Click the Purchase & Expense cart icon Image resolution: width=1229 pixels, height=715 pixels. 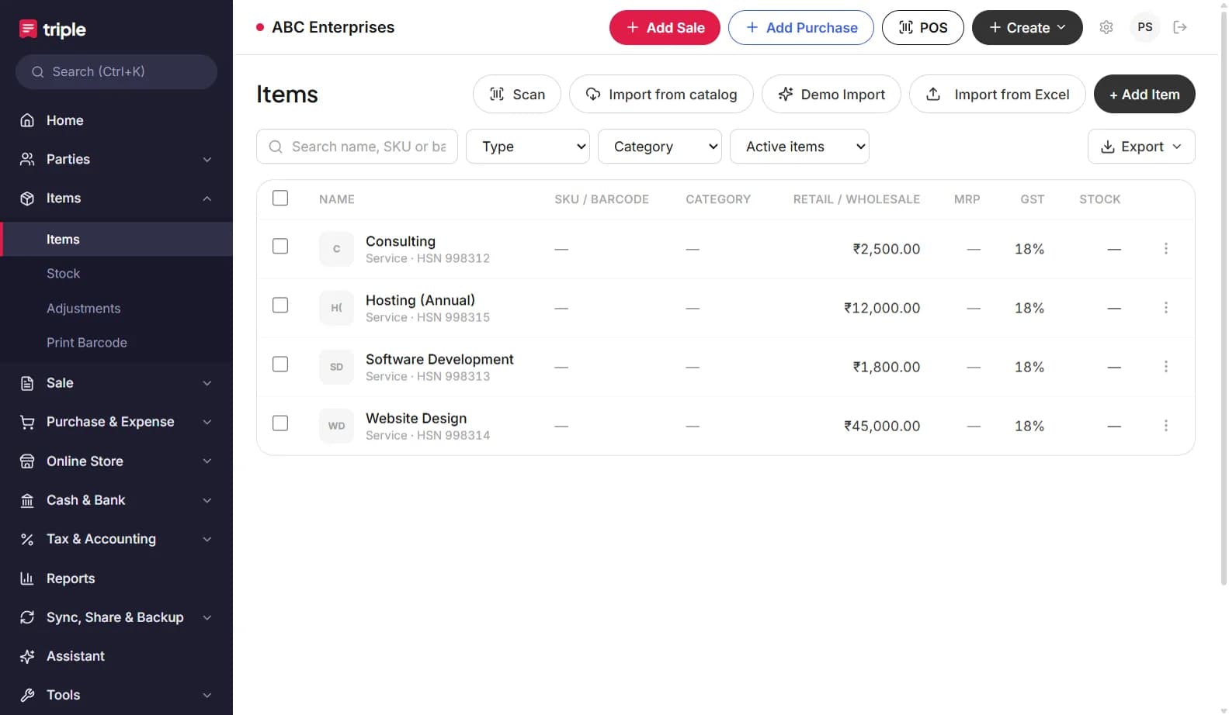(27, 422)
